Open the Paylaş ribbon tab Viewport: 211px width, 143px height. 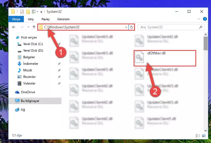(x=46, y=19)
